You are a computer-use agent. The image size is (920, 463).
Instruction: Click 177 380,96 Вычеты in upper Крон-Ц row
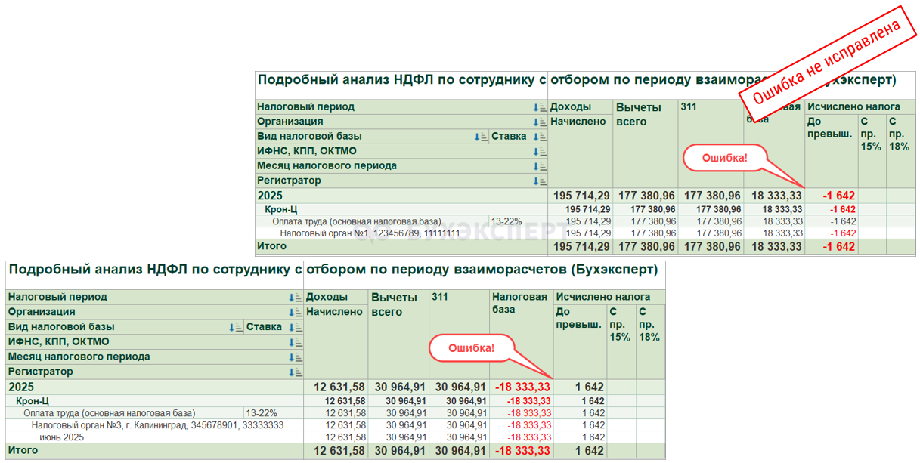[x=652, y=209]
